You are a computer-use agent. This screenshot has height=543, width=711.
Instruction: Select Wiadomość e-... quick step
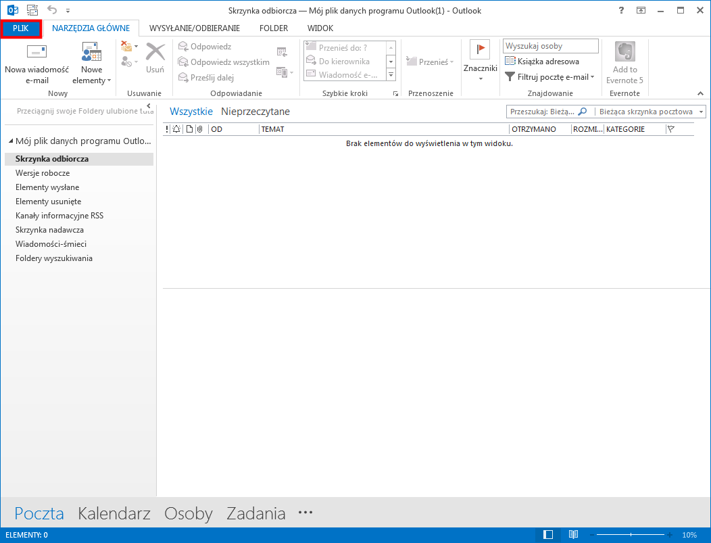[x=345, y=75]
